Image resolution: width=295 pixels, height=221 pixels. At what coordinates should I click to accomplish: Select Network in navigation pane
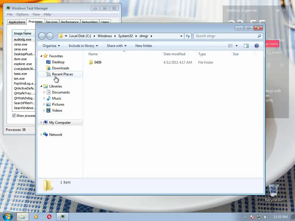point(56,135)
